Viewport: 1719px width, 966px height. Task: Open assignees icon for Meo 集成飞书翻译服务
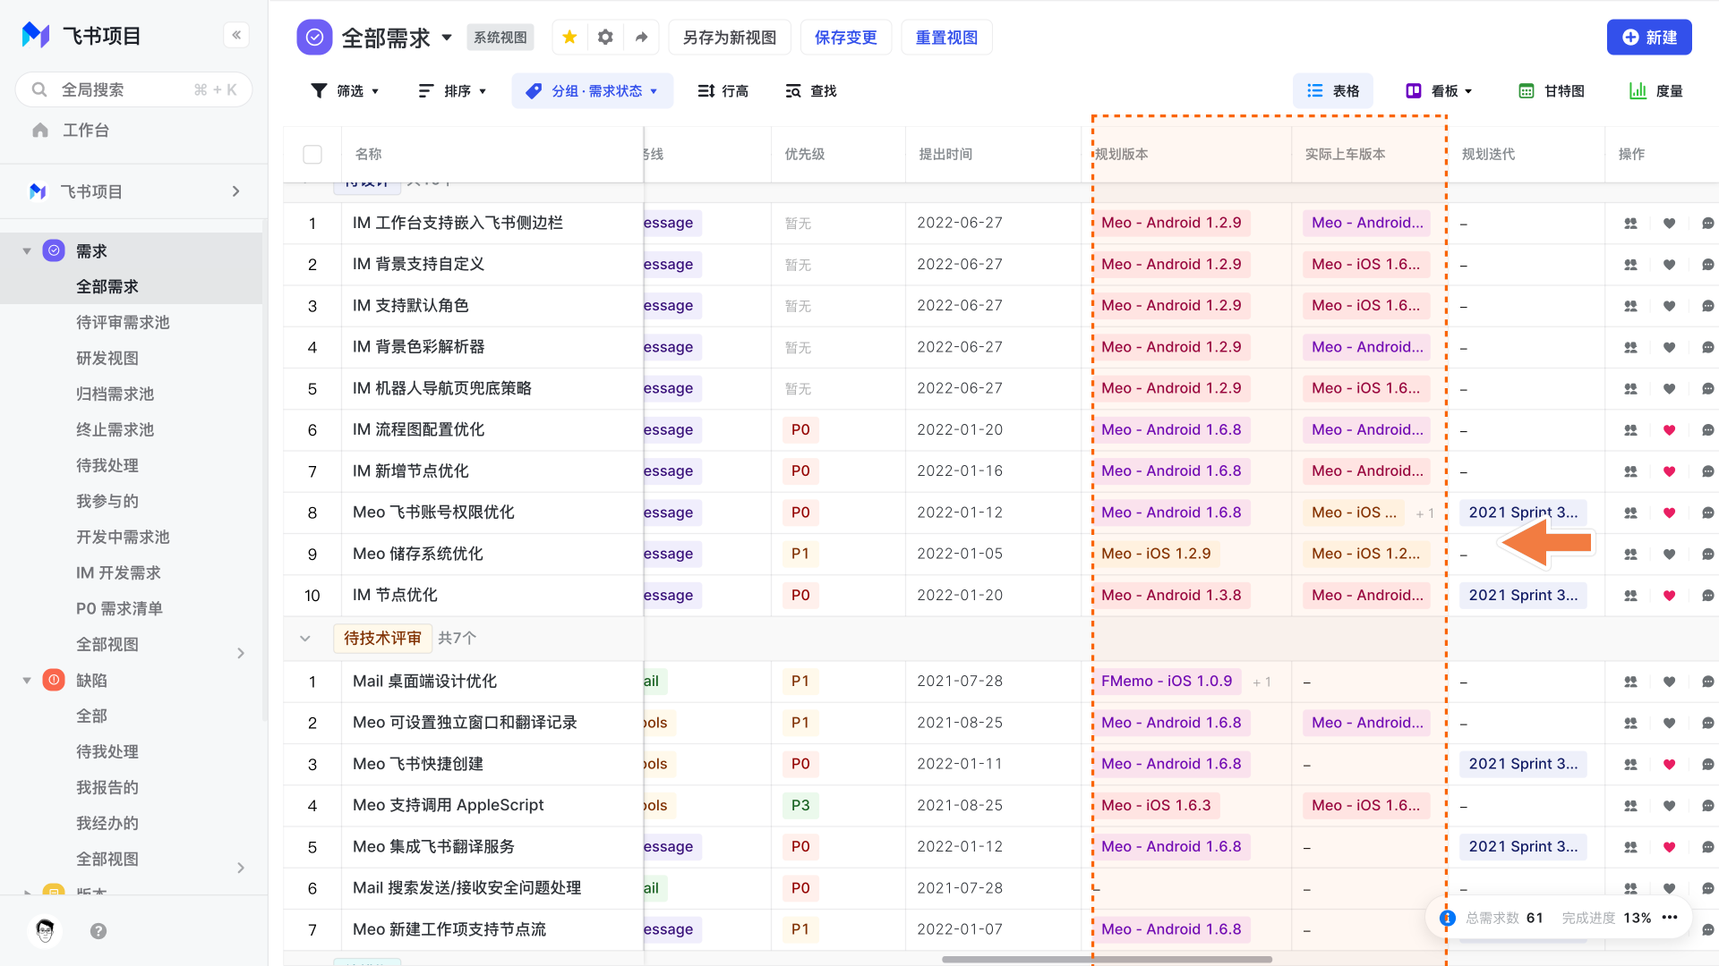coord(1630,847)
